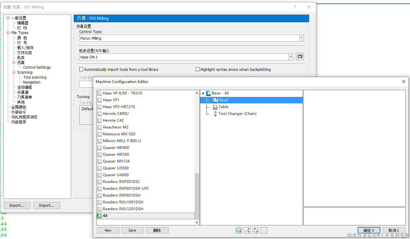The width and height of the screenshot is (410, 239).
Task: Open the Control Type dropdown arrow
Action: coord(301,38)
